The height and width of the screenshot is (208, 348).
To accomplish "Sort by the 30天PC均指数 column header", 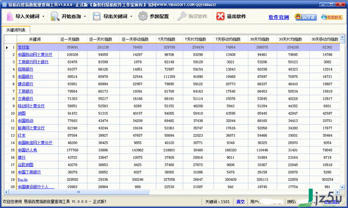I will point(293,39).
